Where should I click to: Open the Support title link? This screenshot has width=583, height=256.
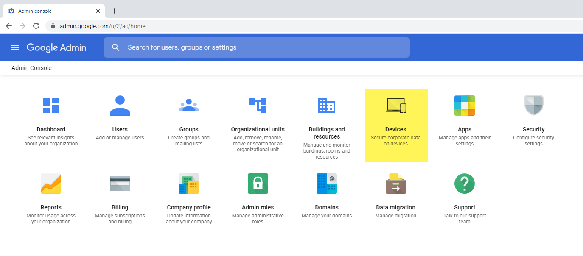pos(465,207)
